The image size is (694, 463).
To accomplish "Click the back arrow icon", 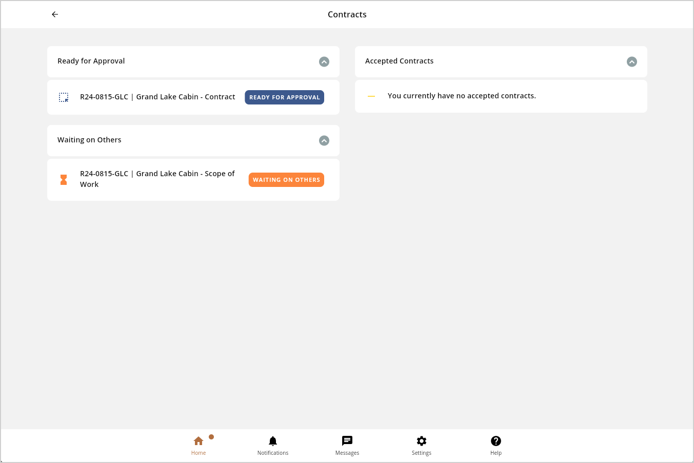I will pyautogui.click(x=55, y=14).
